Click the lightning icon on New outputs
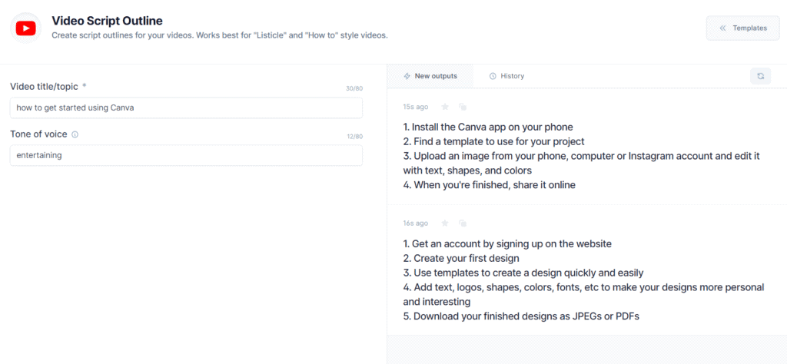This screenshot has height=364, width=787. (x=407, y=76)
